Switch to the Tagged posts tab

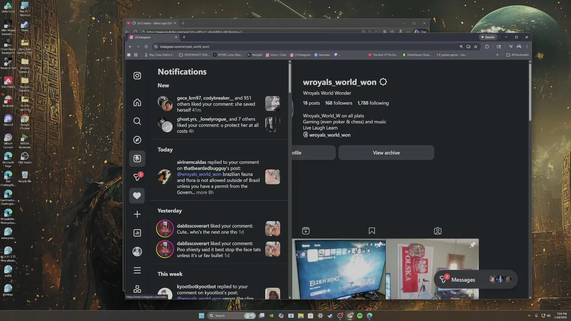click(x=438, y=231)
